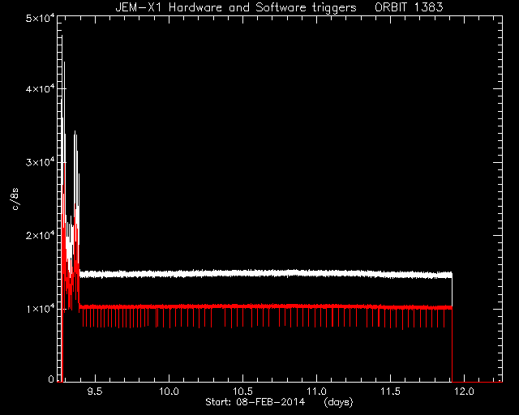This screenshot has height=415, width=519.
Task: Click the 10.5 x-axis tick label
Action: 242,391
